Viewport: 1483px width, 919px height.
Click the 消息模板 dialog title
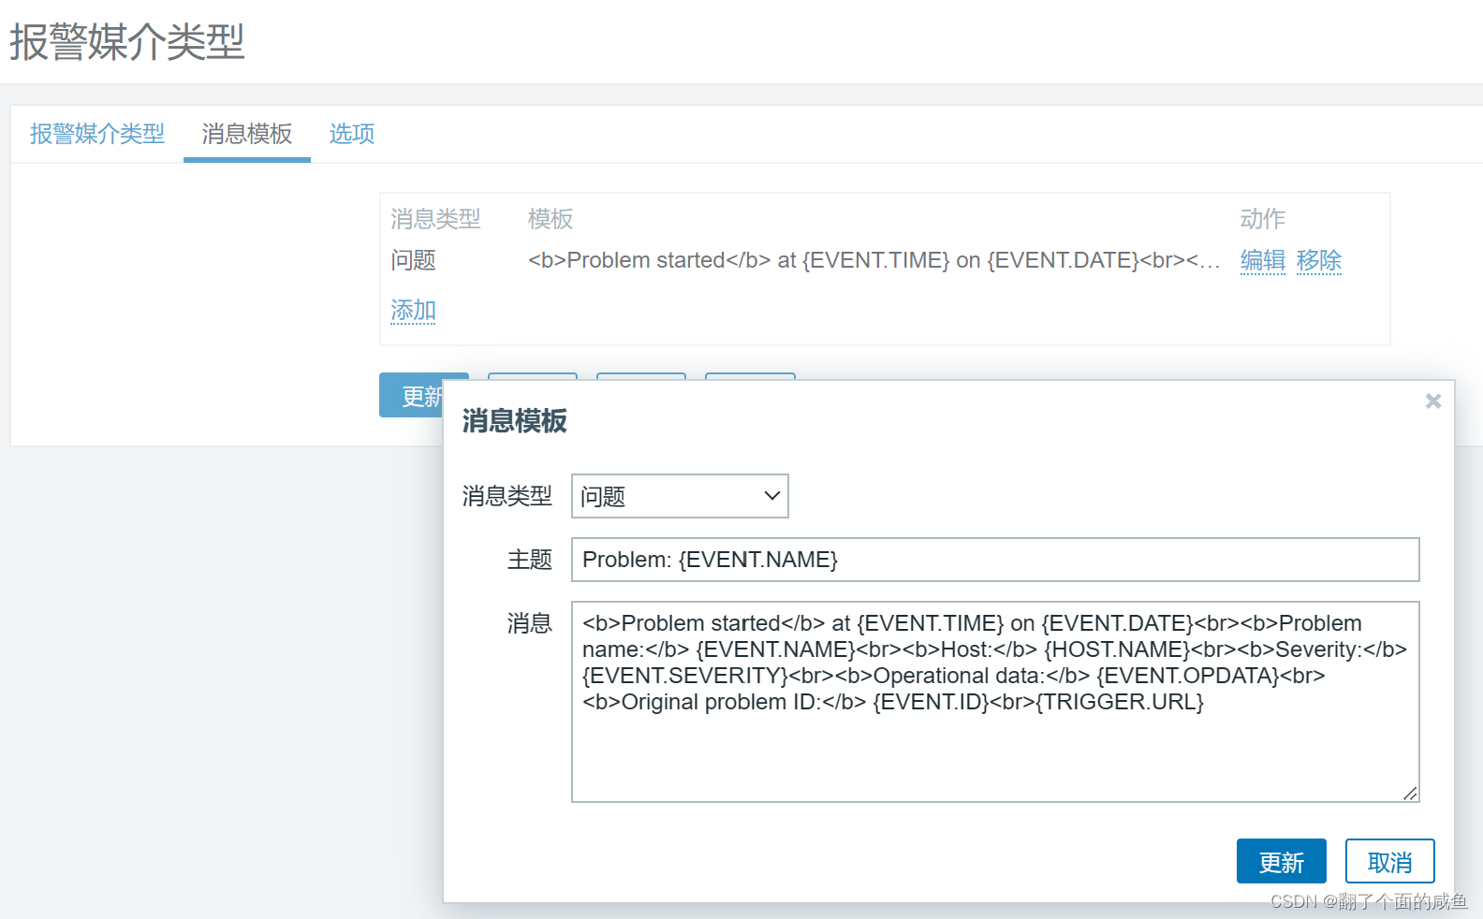tap(515, 421)
